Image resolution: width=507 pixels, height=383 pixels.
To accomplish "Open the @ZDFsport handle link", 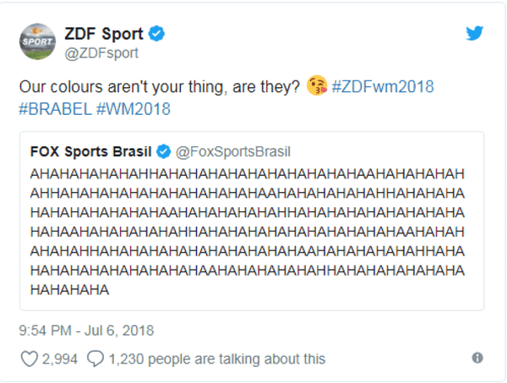I will pyautogui.click(x=101, y=53).
